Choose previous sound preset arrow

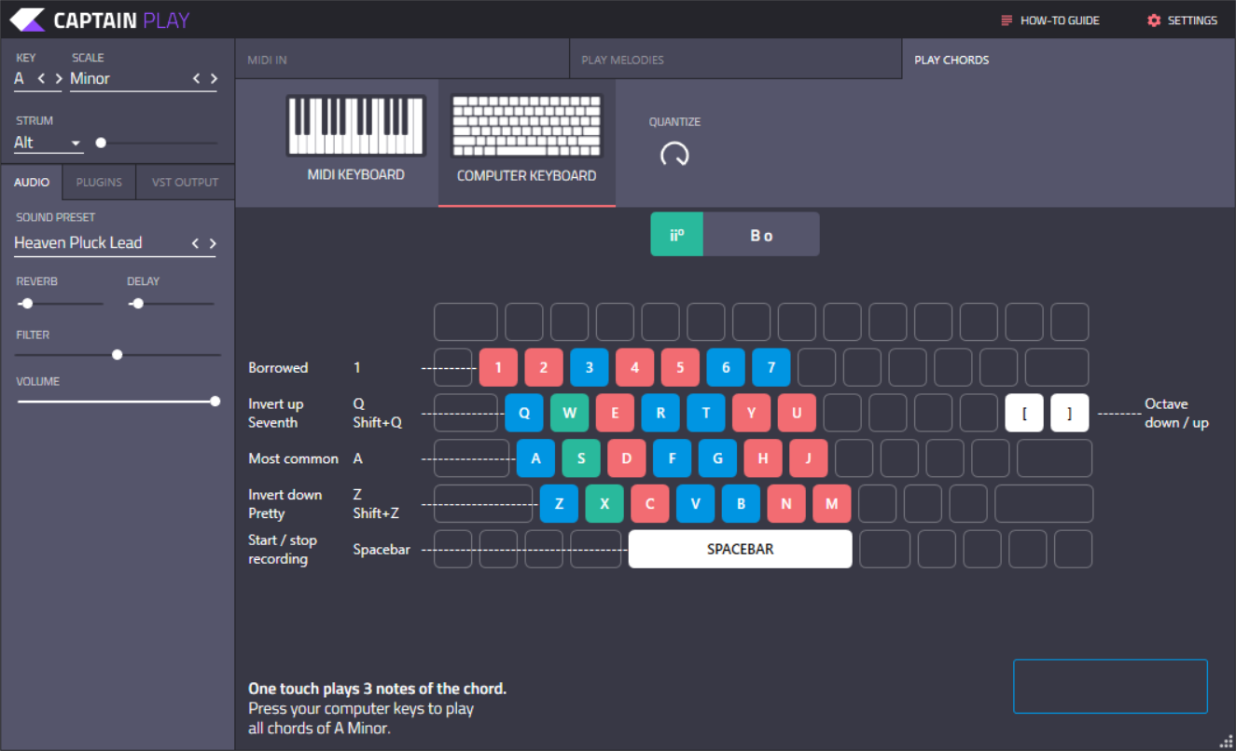click(x=196, y=243)
